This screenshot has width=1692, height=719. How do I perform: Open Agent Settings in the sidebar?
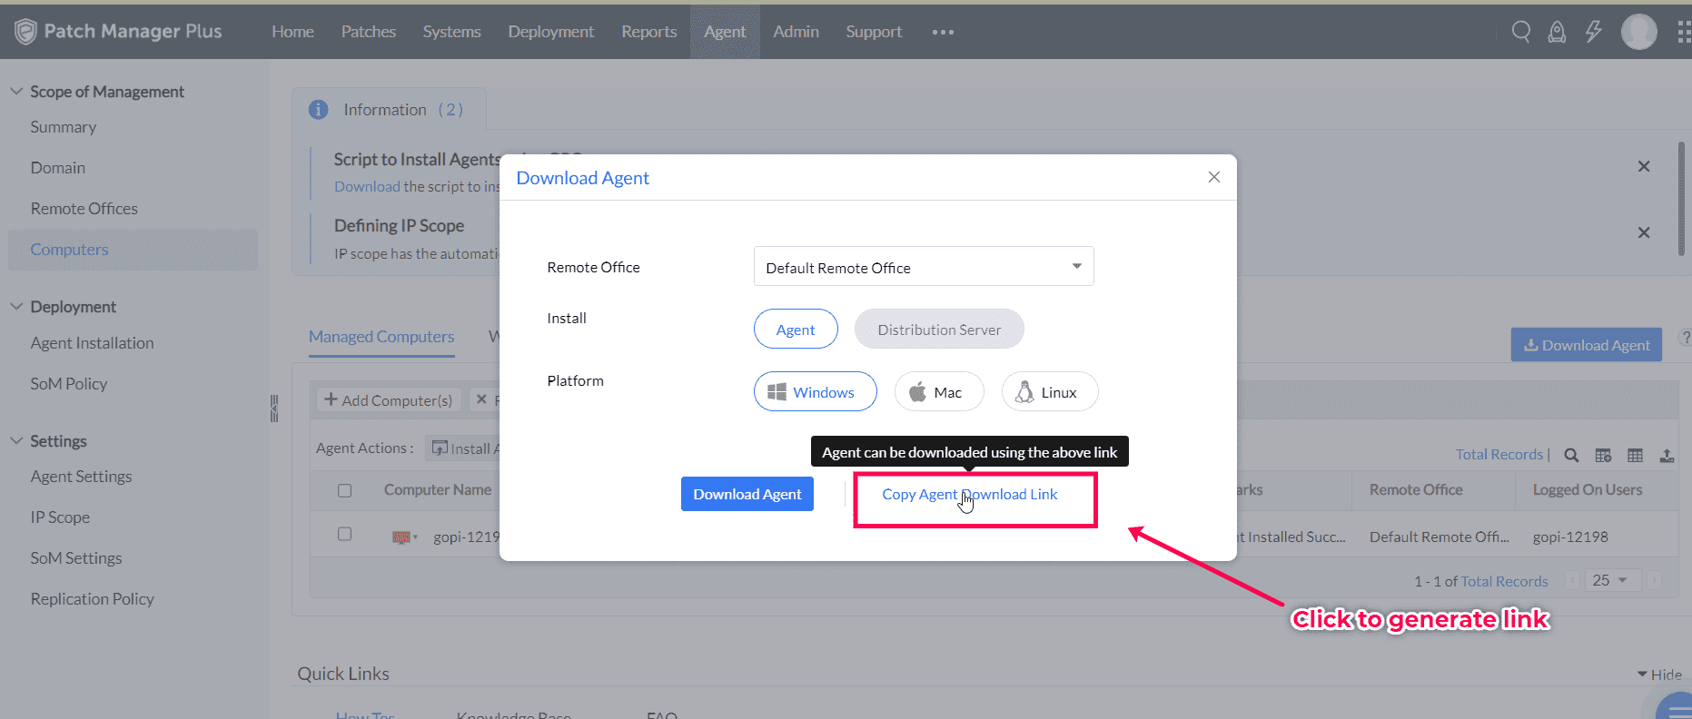click(x=82, y=477)
